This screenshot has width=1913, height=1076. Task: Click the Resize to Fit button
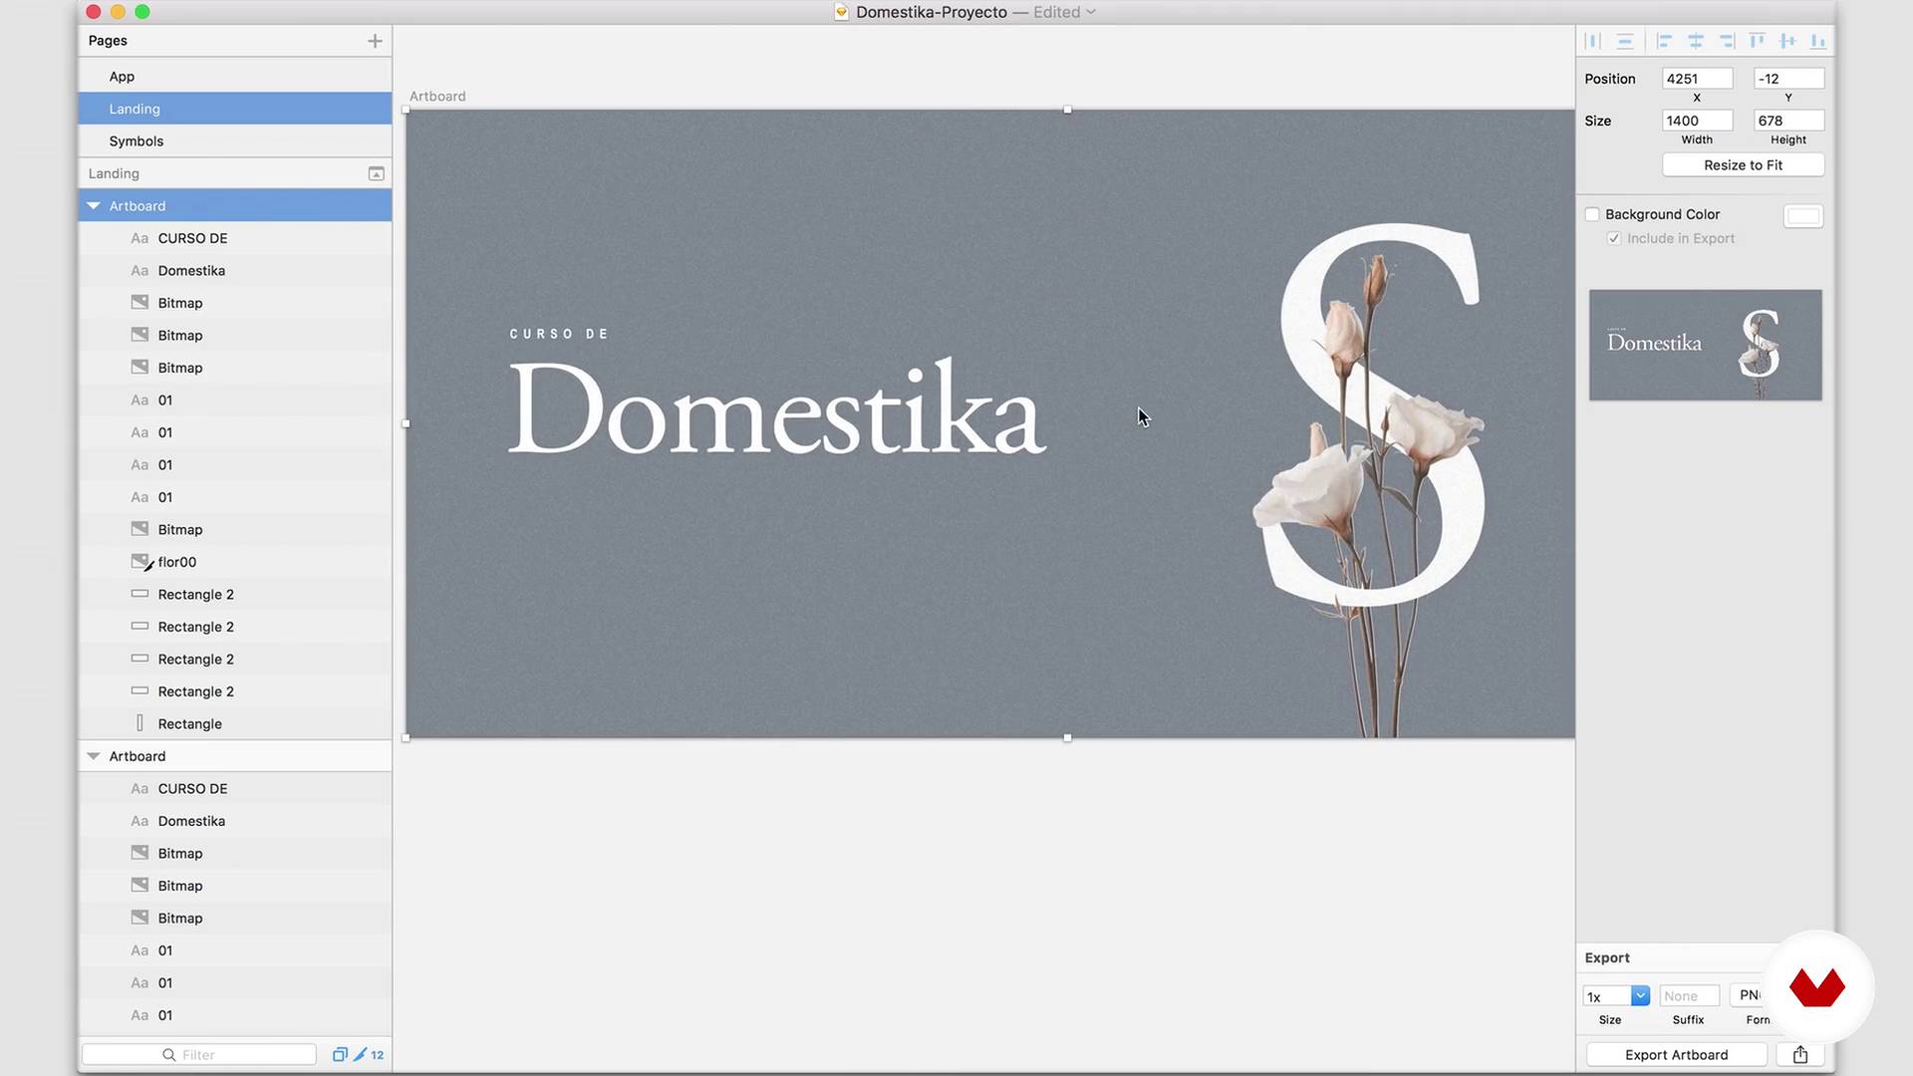(1743, 165)
